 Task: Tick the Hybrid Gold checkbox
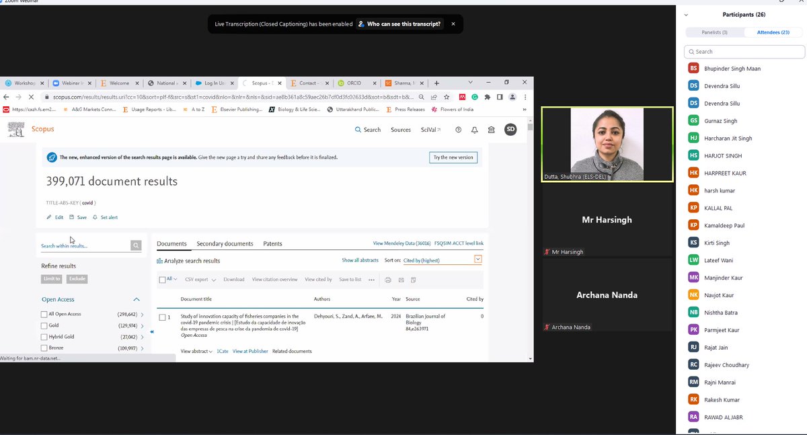(x=44, y=337)
